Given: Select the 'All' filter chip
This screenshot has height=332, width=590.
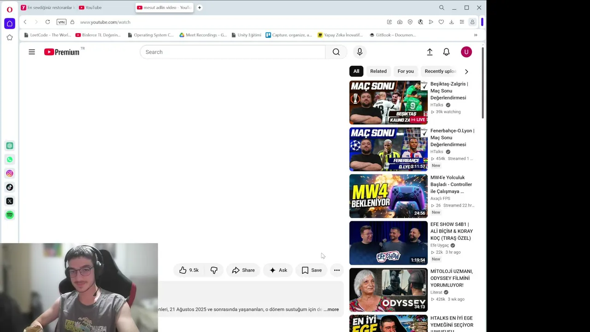Looking at the screenshot, I should [x=356, y=71].
